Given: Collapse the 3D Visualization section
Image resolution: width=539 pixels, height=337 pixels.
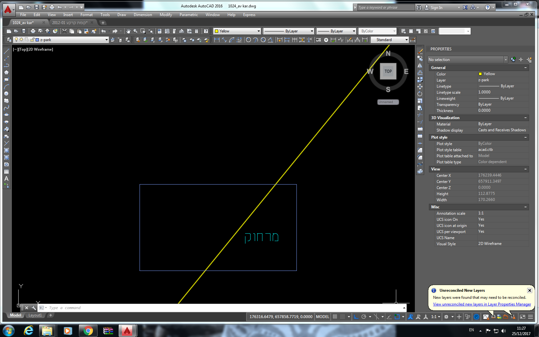Looking at the screenshot, I should [526, 118].
